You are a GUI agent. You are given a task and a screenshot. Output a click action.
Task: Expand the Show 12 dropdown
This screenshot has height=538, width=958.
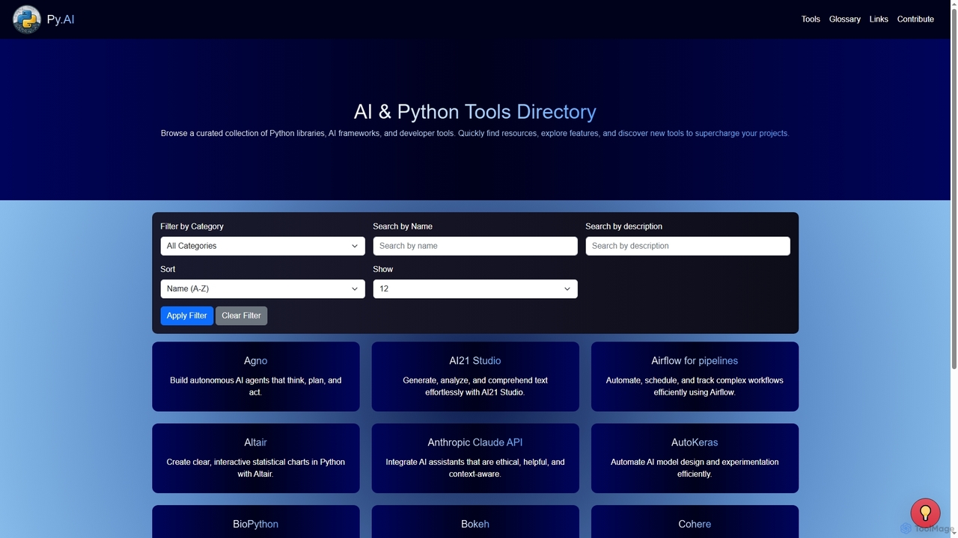(475, 288)
